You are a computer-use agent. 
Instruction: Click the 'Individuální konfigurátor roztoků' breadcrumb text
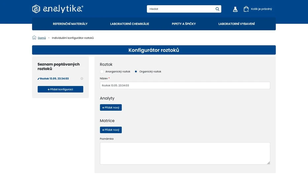click(x=73, y=38)
